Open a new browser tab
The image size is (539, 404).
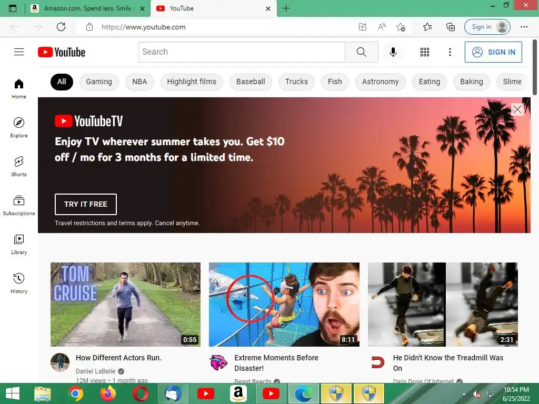286,8
